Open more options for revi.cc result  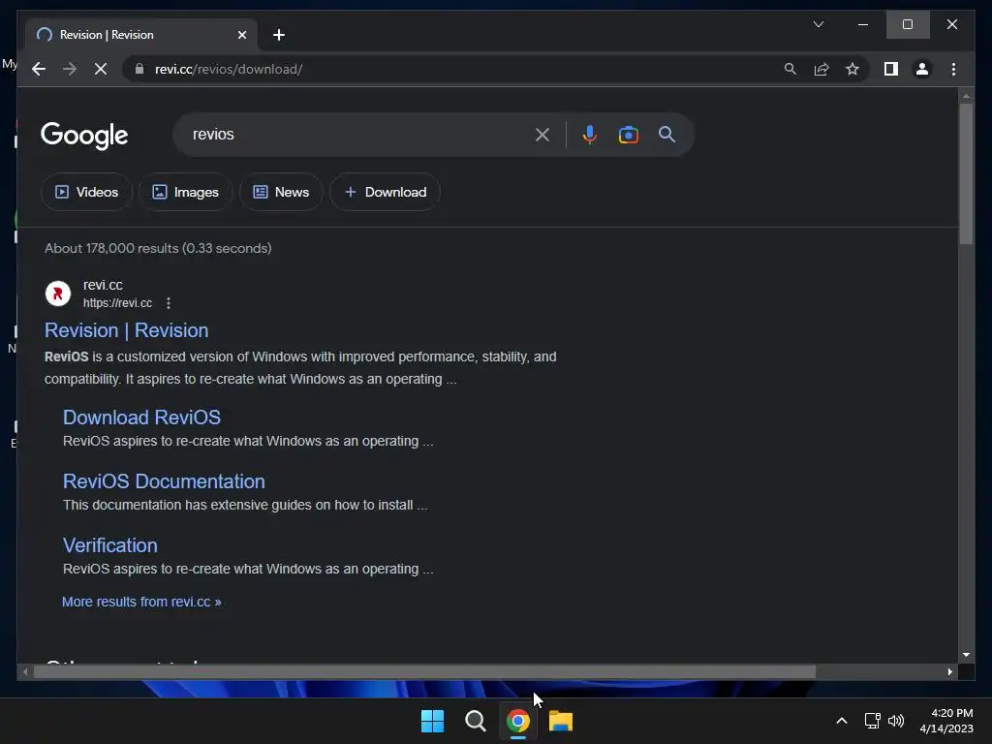169,303
